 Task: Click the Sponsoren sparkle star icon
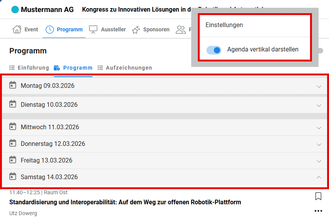(x=136, y=30)
